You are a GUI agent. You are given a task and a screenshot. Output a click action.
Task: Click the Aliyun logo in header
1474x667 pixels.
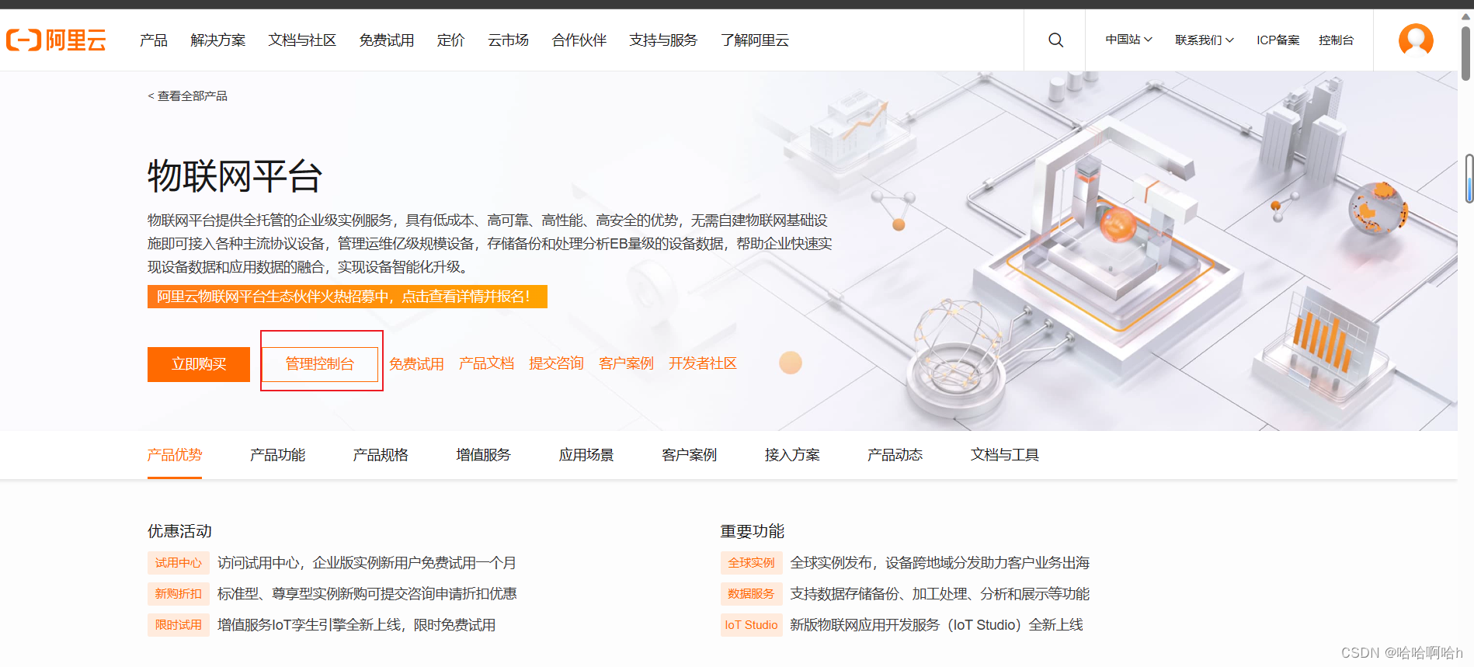coord(56,40)
